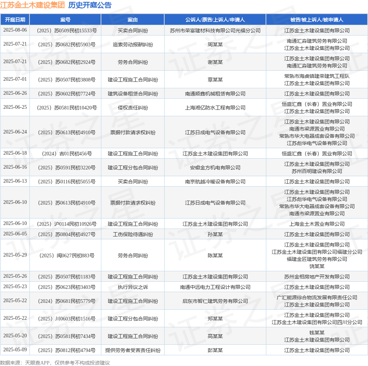
Task: Click case number (2025)苏0804民初4927号
Action: click(67, 235)
